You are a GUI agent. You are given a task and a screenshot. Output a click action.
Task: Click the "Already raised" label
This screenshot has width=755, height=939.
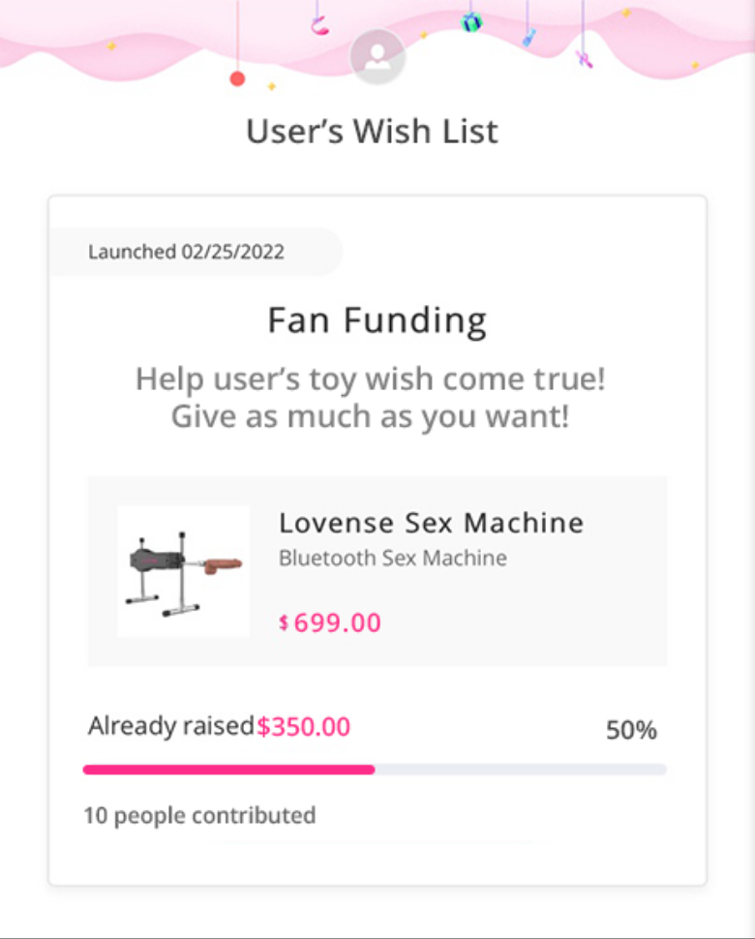point(170,726)
